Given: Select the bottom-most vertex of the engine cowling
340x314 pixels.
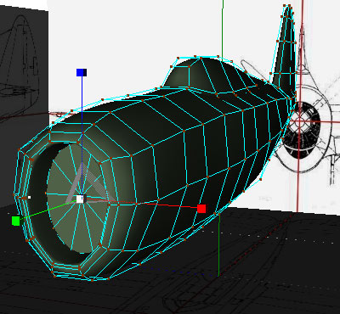Looking at the screenshot, I should coord(93,280).
